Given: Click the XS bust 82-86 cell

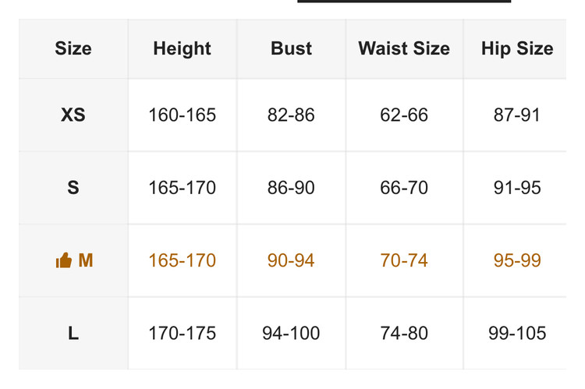Looking at the screenshot, I should 291,115.
